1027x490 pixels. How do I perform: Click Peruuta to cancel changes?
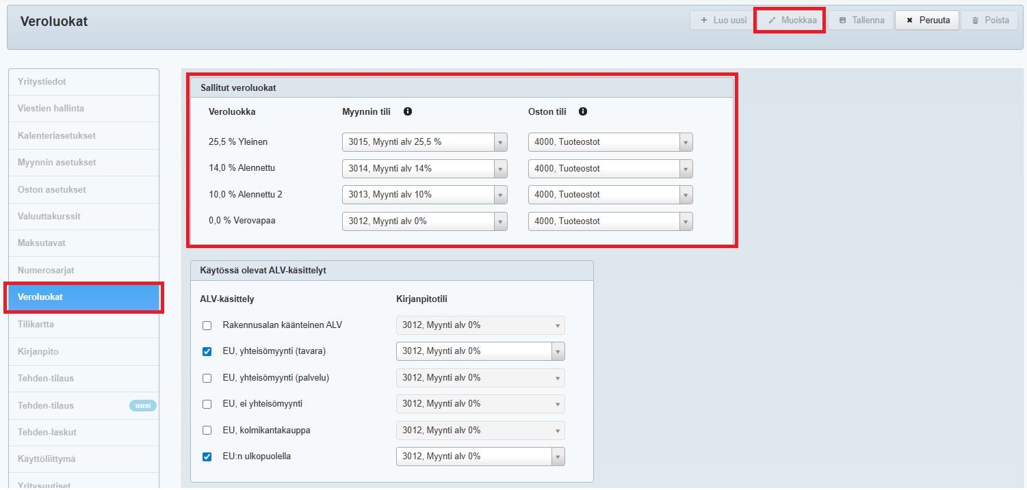(927, 21)
